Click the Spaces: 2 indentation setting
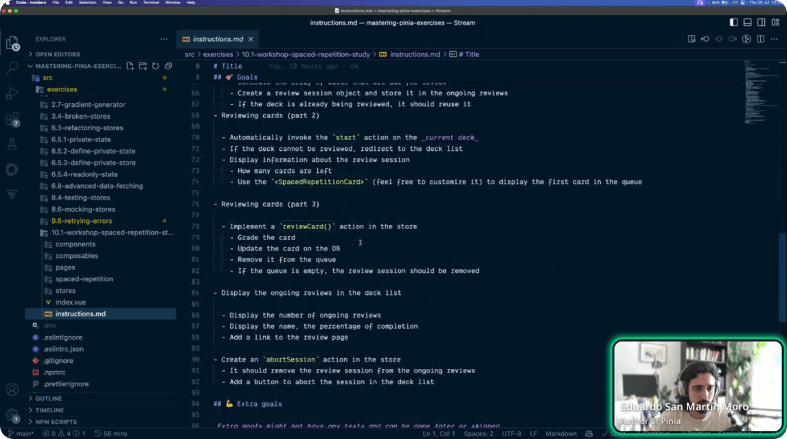Image resolution: width=787 pixels, height=439 pixels. tap(478, 434)
